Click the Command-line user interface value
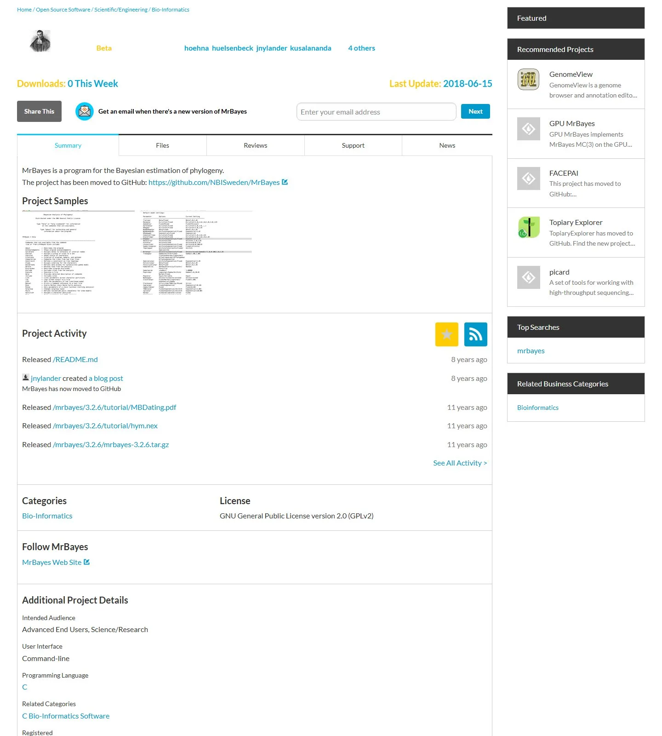This screenshot has width=662, height=736. click(x=46, y=659)
